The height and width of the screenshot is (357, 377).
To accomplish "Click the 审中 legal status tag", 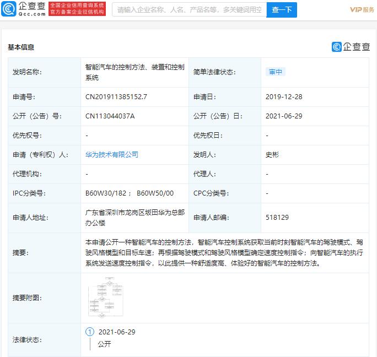I will point(275,72).
